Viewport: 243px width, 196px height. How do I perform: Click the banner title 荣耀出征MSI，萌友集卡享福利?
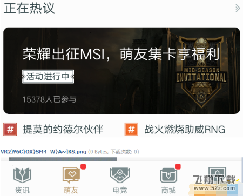click(x=121, y=54)
